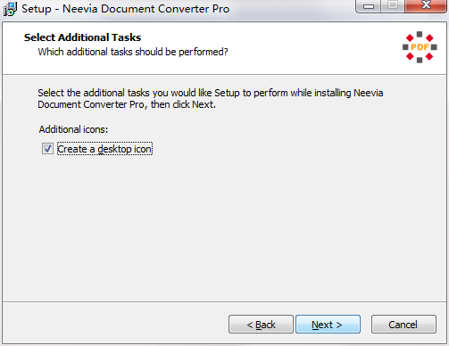449x346 pixels.
Task: Click the orange PDF text inside the logo
Action: [420, 47]
